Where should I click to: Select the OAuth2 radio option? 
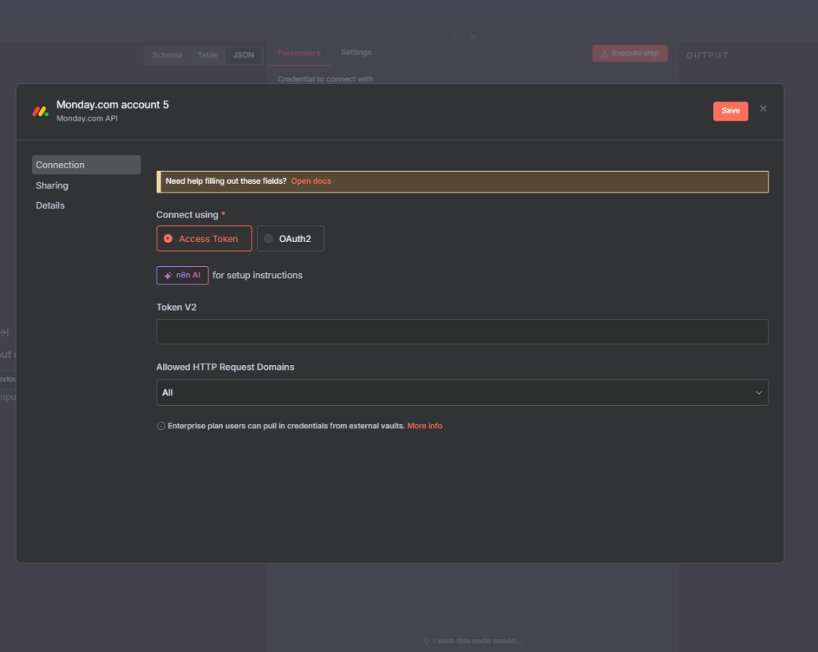pyautogui.click(x=291, y=239)
